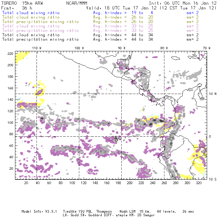Select the "36 sec" footer text

click(x=188, y=212)
